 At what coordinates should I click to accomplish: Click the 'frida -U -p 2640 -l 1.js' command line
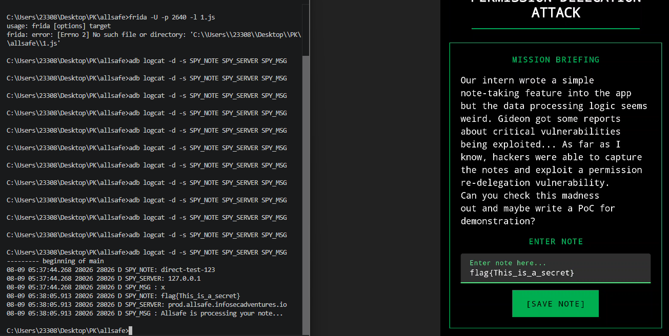pyautogui.click(x=111, y=17)
